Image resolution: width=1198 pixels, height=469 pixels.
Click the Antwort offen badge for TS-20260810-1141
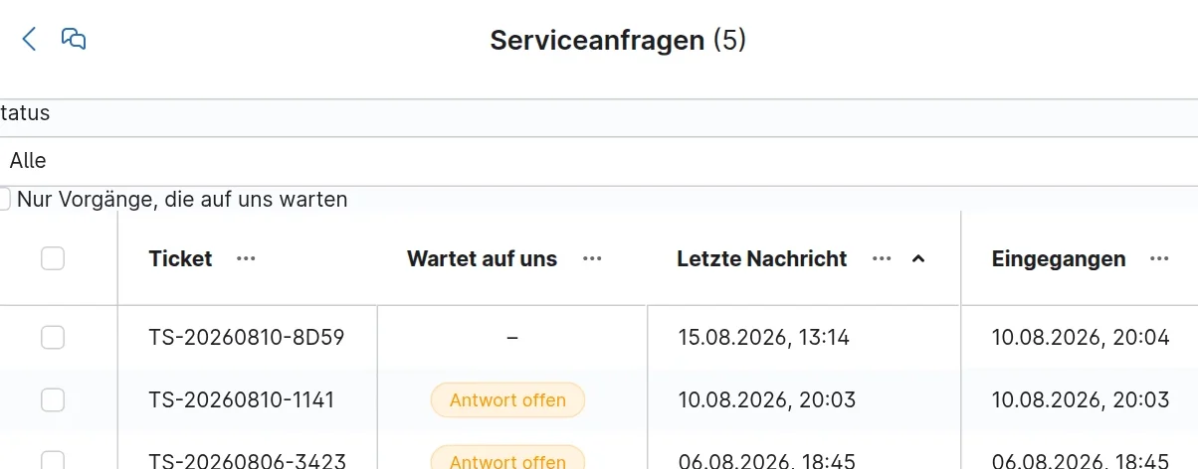click(x=507, y=400)
